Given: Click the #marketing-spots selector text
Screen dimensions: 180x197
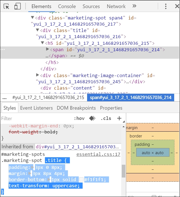Looking at the screenshot, I should [x=23, y=154].
